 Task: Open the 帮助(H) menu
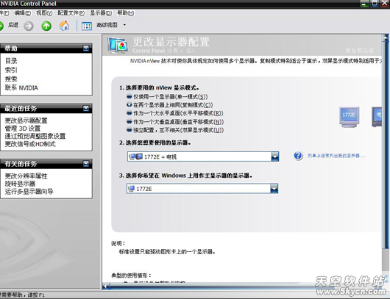coord(126,13)
